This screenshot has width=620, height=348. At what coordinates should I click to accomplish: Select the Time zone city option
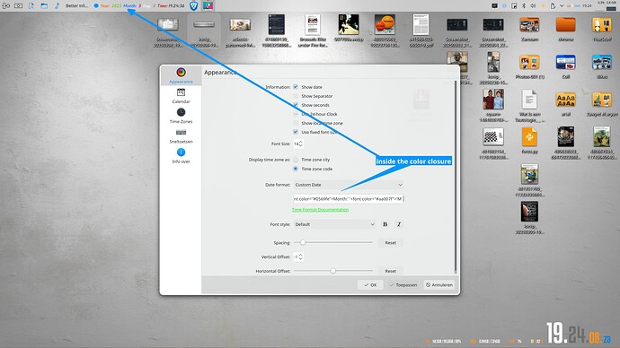(x=296, y=160)
